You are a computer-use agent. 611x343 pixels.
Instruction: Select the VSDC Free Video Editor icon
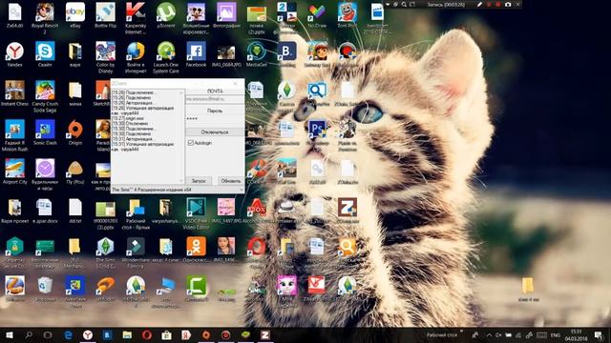click(x=196, y=213)
